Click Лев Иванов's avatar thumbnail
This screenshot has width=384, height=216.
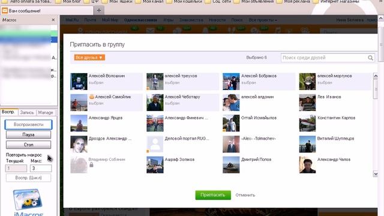(307, 103)
